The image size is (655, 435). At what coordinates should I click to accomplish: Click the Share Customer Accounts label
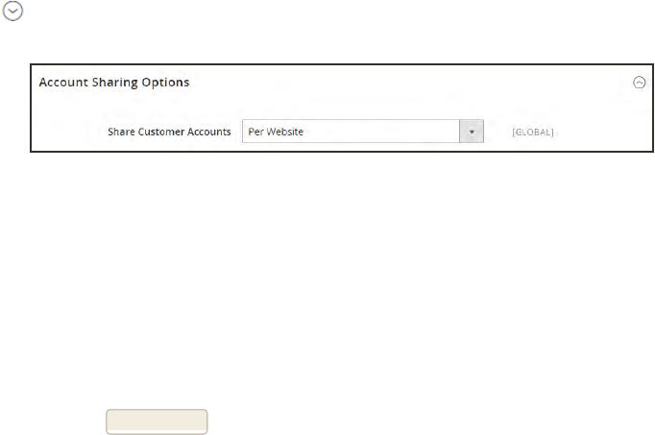click(170, 132)
